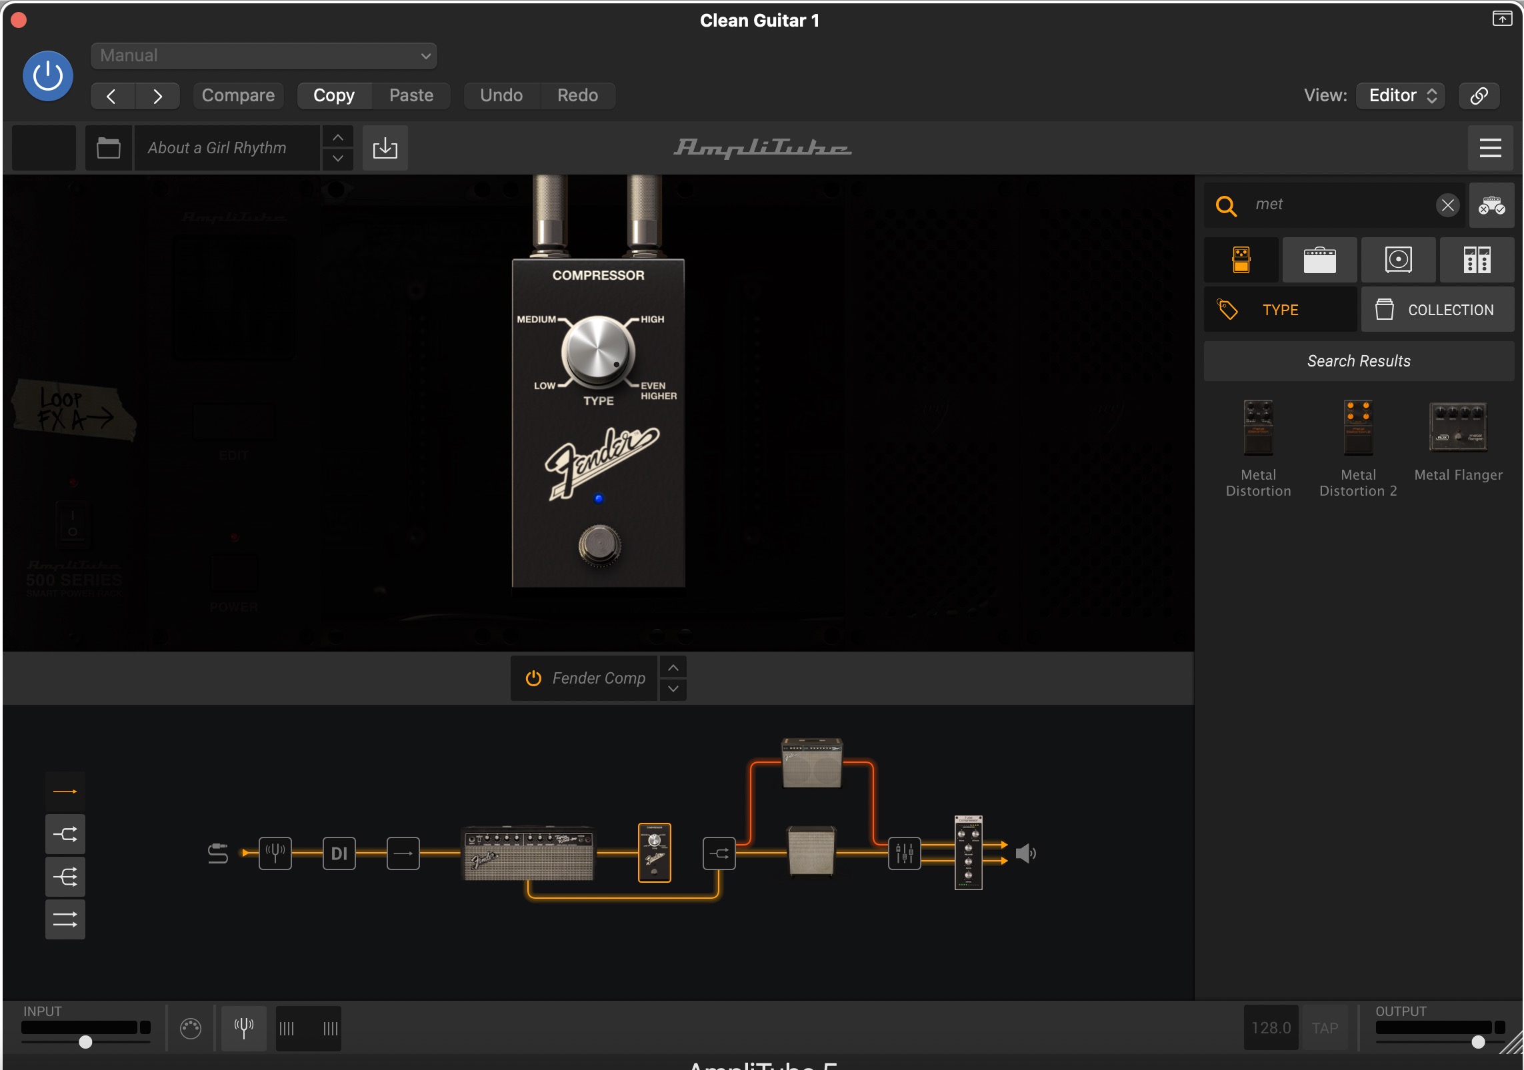Select the amplifier category icon

pyautogui.click(x=1319, y=260)
